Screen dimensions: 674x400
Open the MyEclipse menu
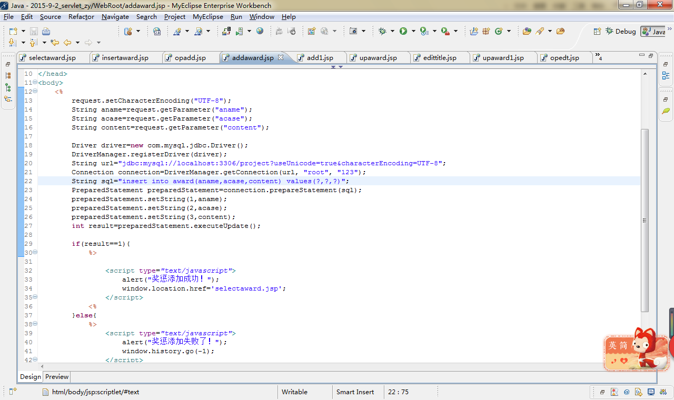pos(208,17)
